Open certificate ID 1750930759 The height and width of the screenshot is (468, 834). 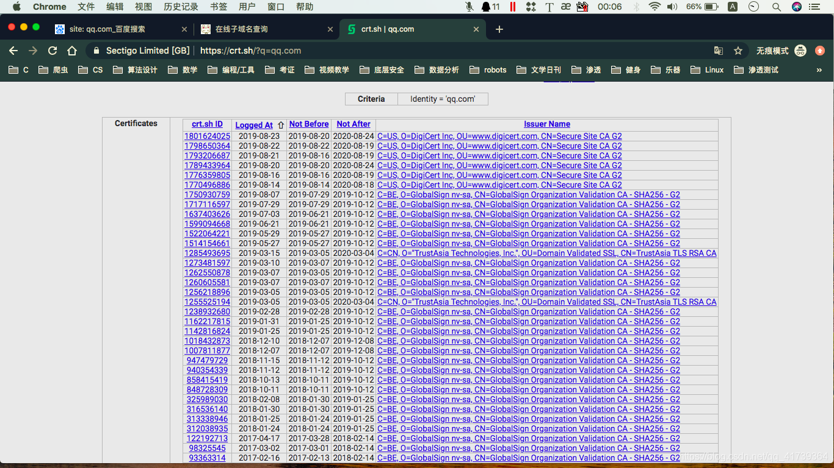pos(207,194)
